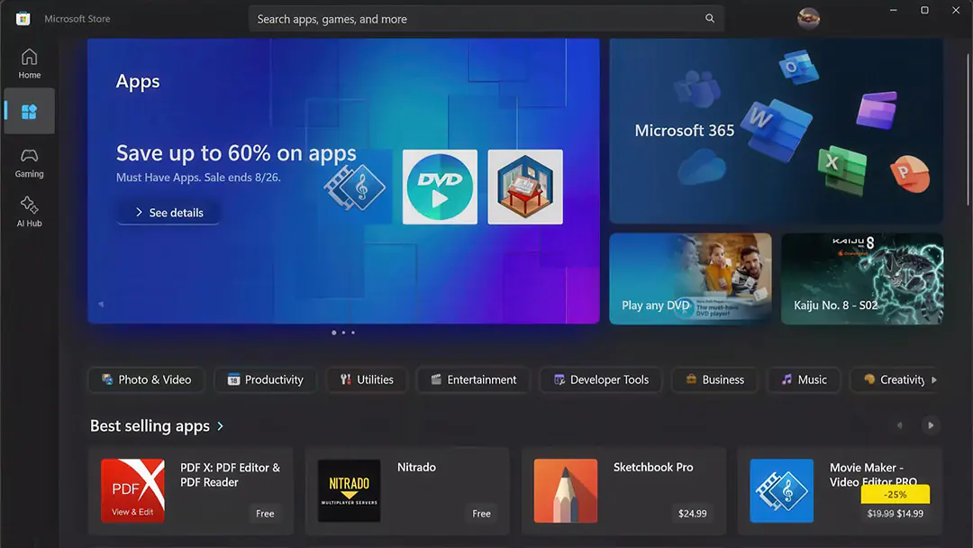The height and width of the screenshot is (548, 973).
Task: Select the Home icon in the sidebar
Action: tap(29, 58)
